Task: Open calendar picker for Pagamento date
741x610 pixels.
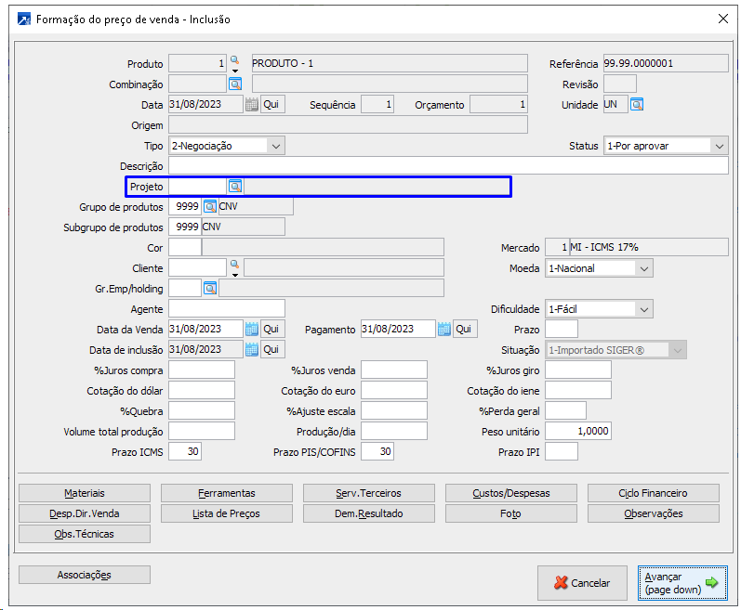Action: point(443,330)
